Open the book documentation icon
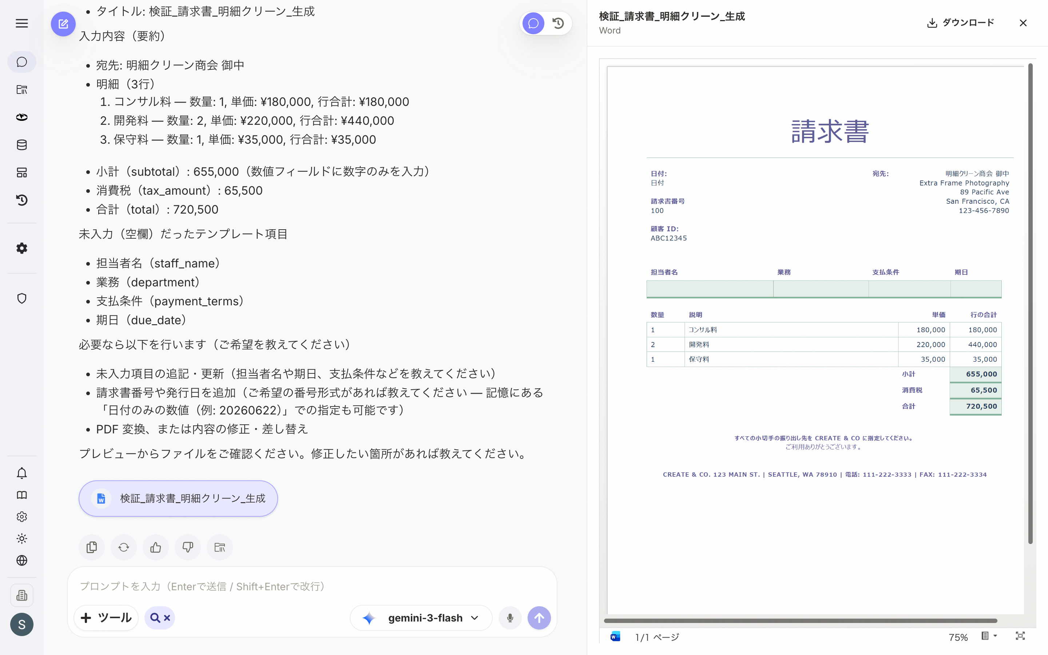Image resolution: width=1048 pixels, height=655 pixels. pos(22,495)
